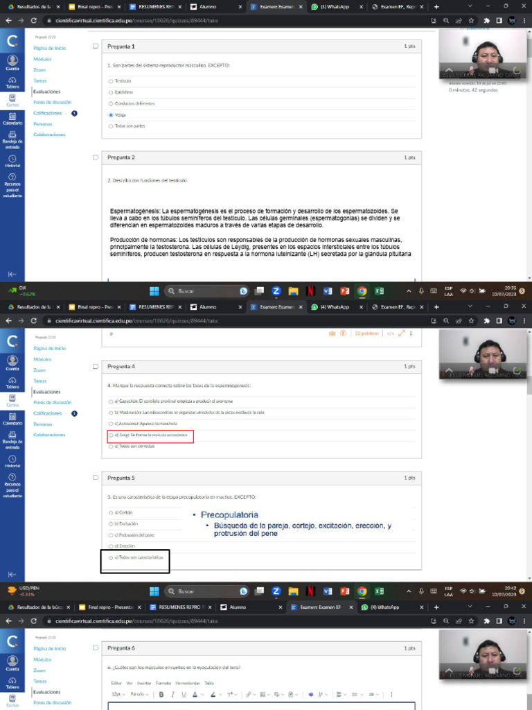The height and width of the screenshot is (710, 532).
Task: Flag Pregunta 1 with its flag icon
Action: 96,46
